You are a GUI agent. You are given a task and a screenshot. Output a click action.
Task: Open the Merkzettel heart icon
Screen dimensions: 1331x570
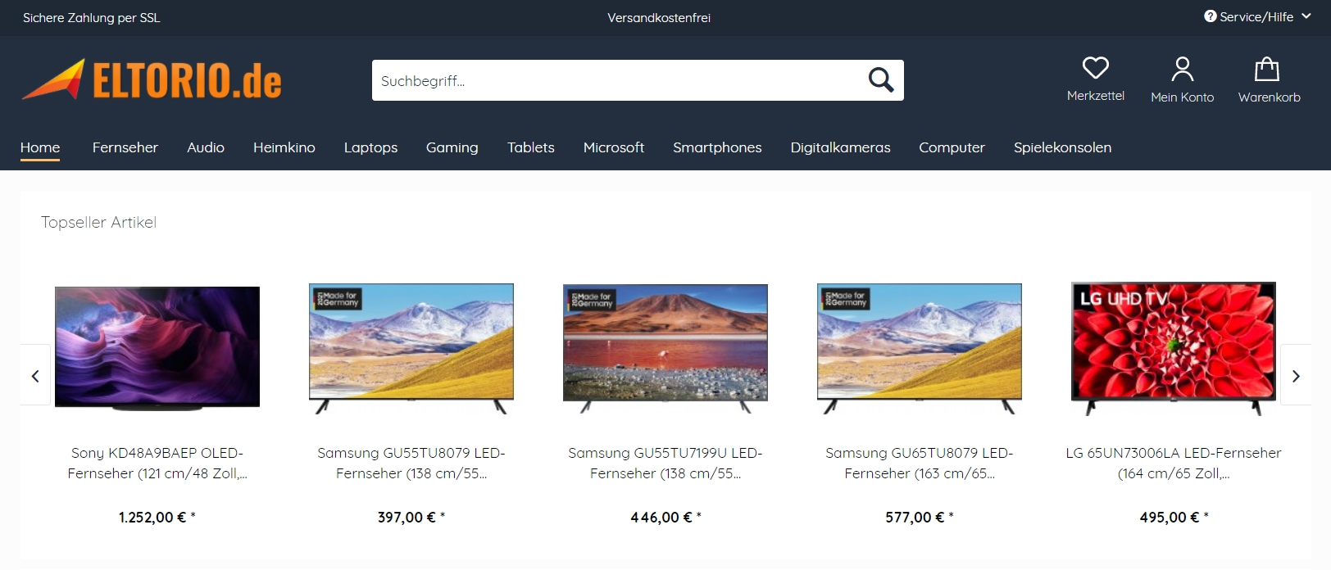[x=1095, y=67]
